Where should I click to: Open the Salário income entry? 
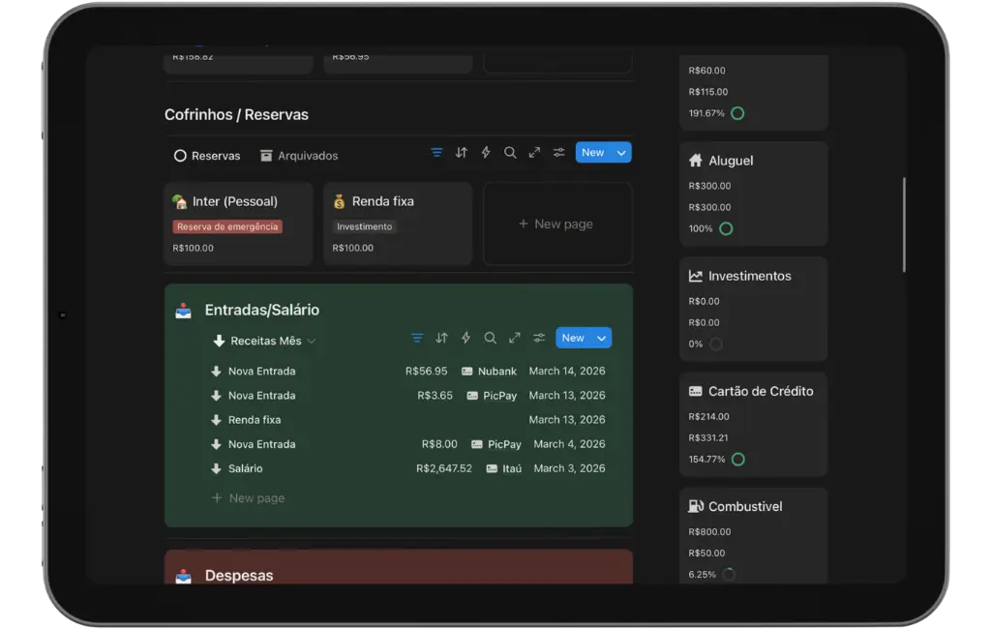click(x=408, y=468)
